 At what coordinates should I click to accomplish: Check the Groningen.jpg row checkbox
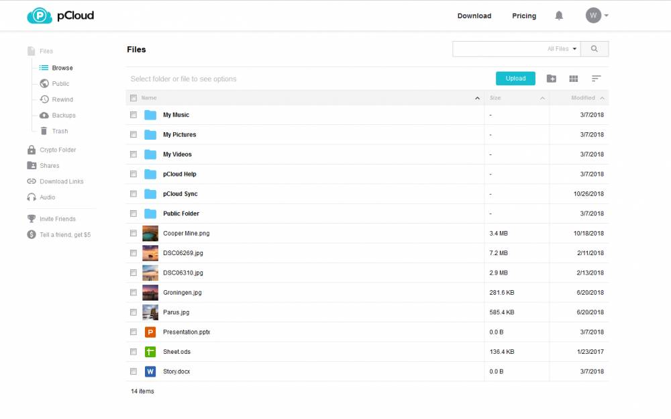pyautogui.click(x=134, y=292)
